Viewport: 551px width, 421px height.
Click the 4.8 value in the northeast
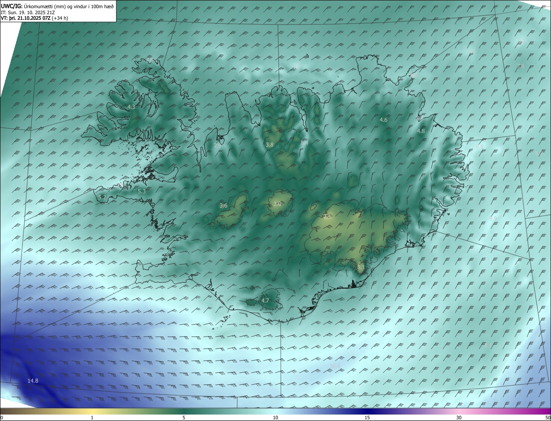point(421,131)
